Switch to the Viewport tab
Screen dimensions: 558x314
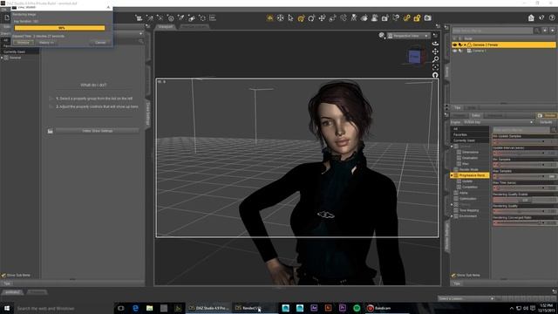pos(166,27)
